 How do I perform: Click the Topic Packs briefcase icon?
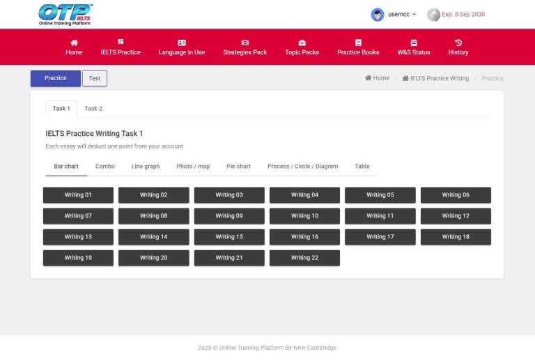point(302,43)
